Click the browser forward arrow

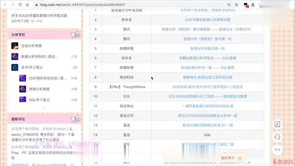[12, 5]
